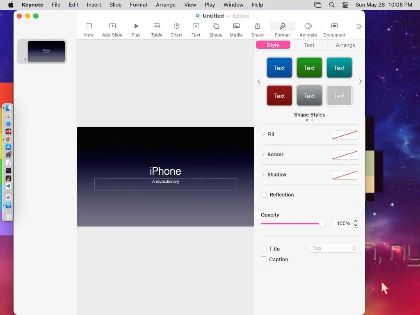The width and height of the screenshot is (420, 315).
Task: Expand the Border section
Action: [263, 155]
